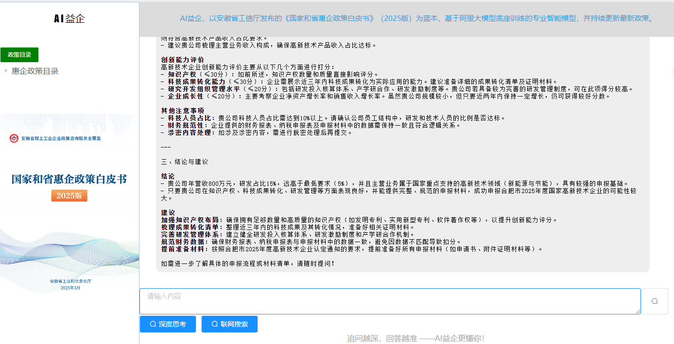
Task: Turn on 联网搜索
Action: point(229,324)
